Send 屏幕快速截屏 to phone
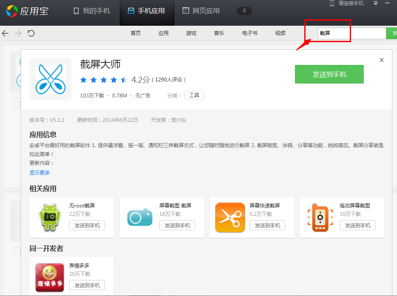 coord(267,225)
